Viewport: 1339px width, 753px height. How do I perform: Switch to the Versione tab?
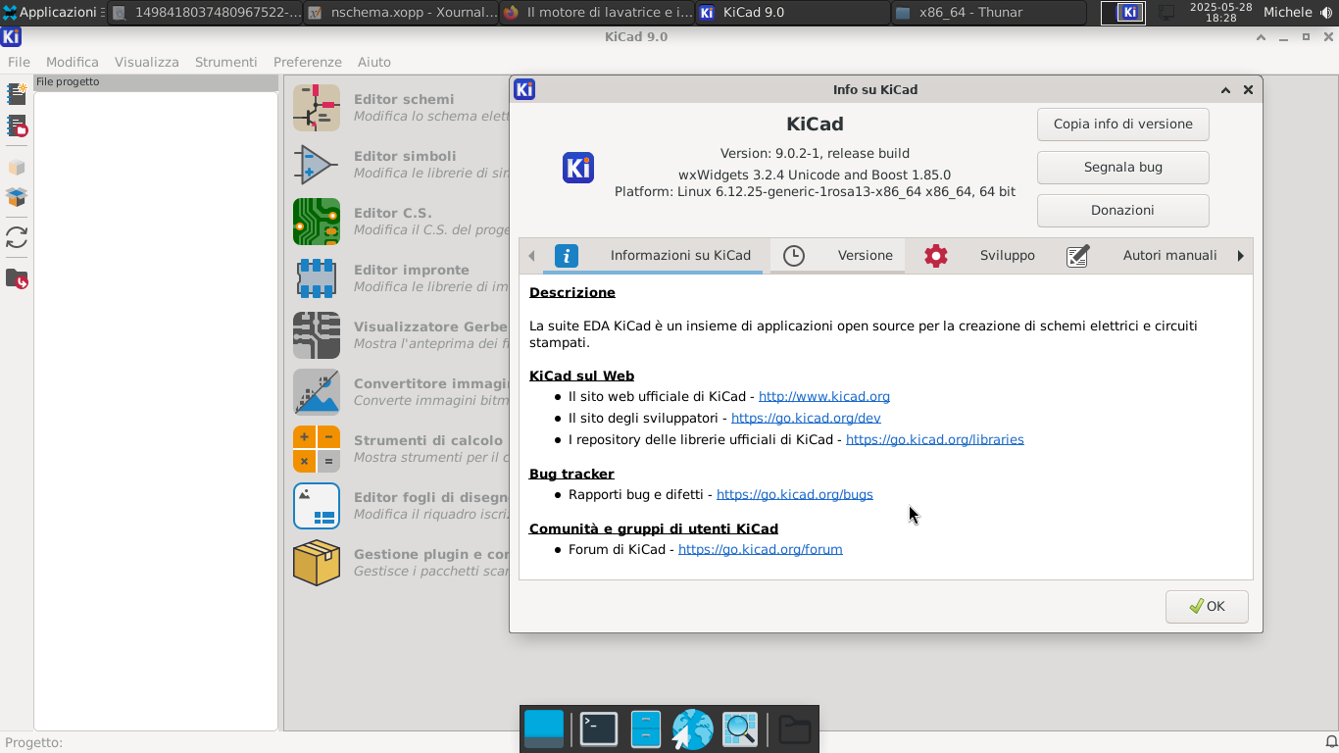click(x=838, y=256)
